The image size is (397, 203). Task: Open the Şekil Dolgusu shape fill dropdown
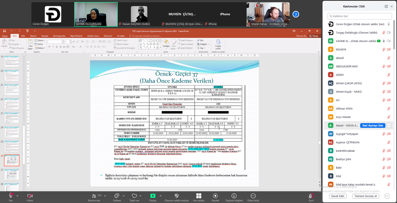coord(187,41)
